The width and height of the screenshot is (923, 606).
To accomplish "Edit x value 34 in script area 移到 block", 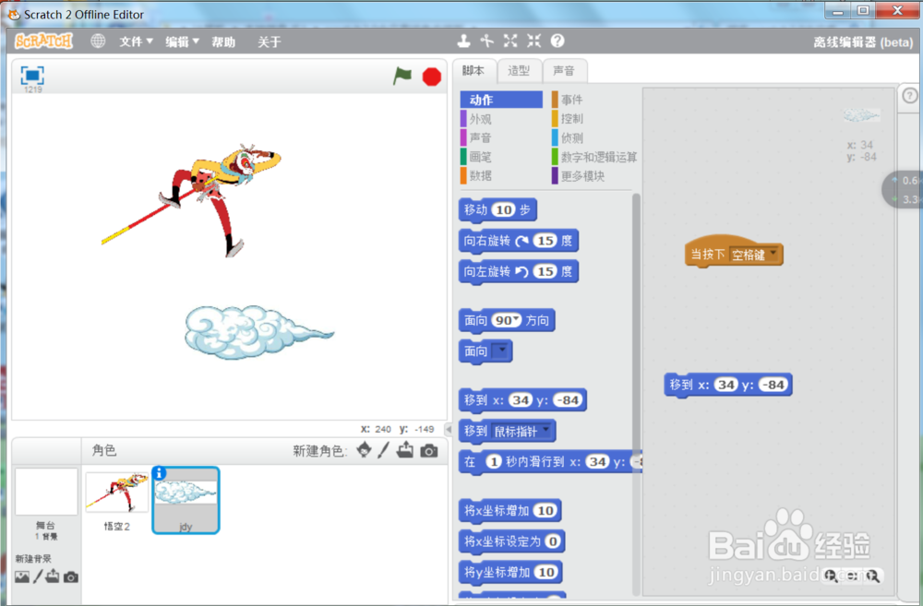I will 725,385.
